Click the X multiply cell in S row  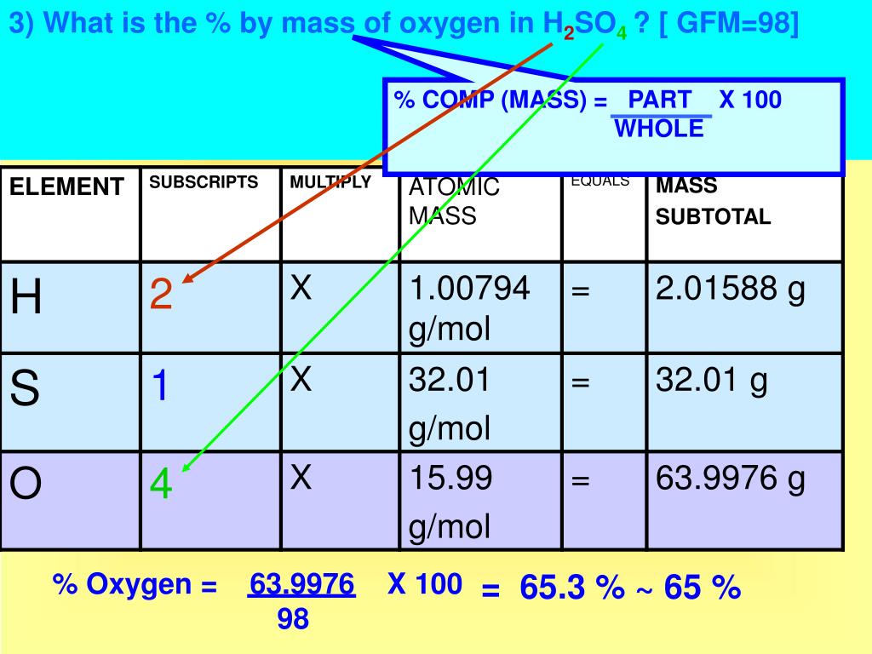pos(340,403)
